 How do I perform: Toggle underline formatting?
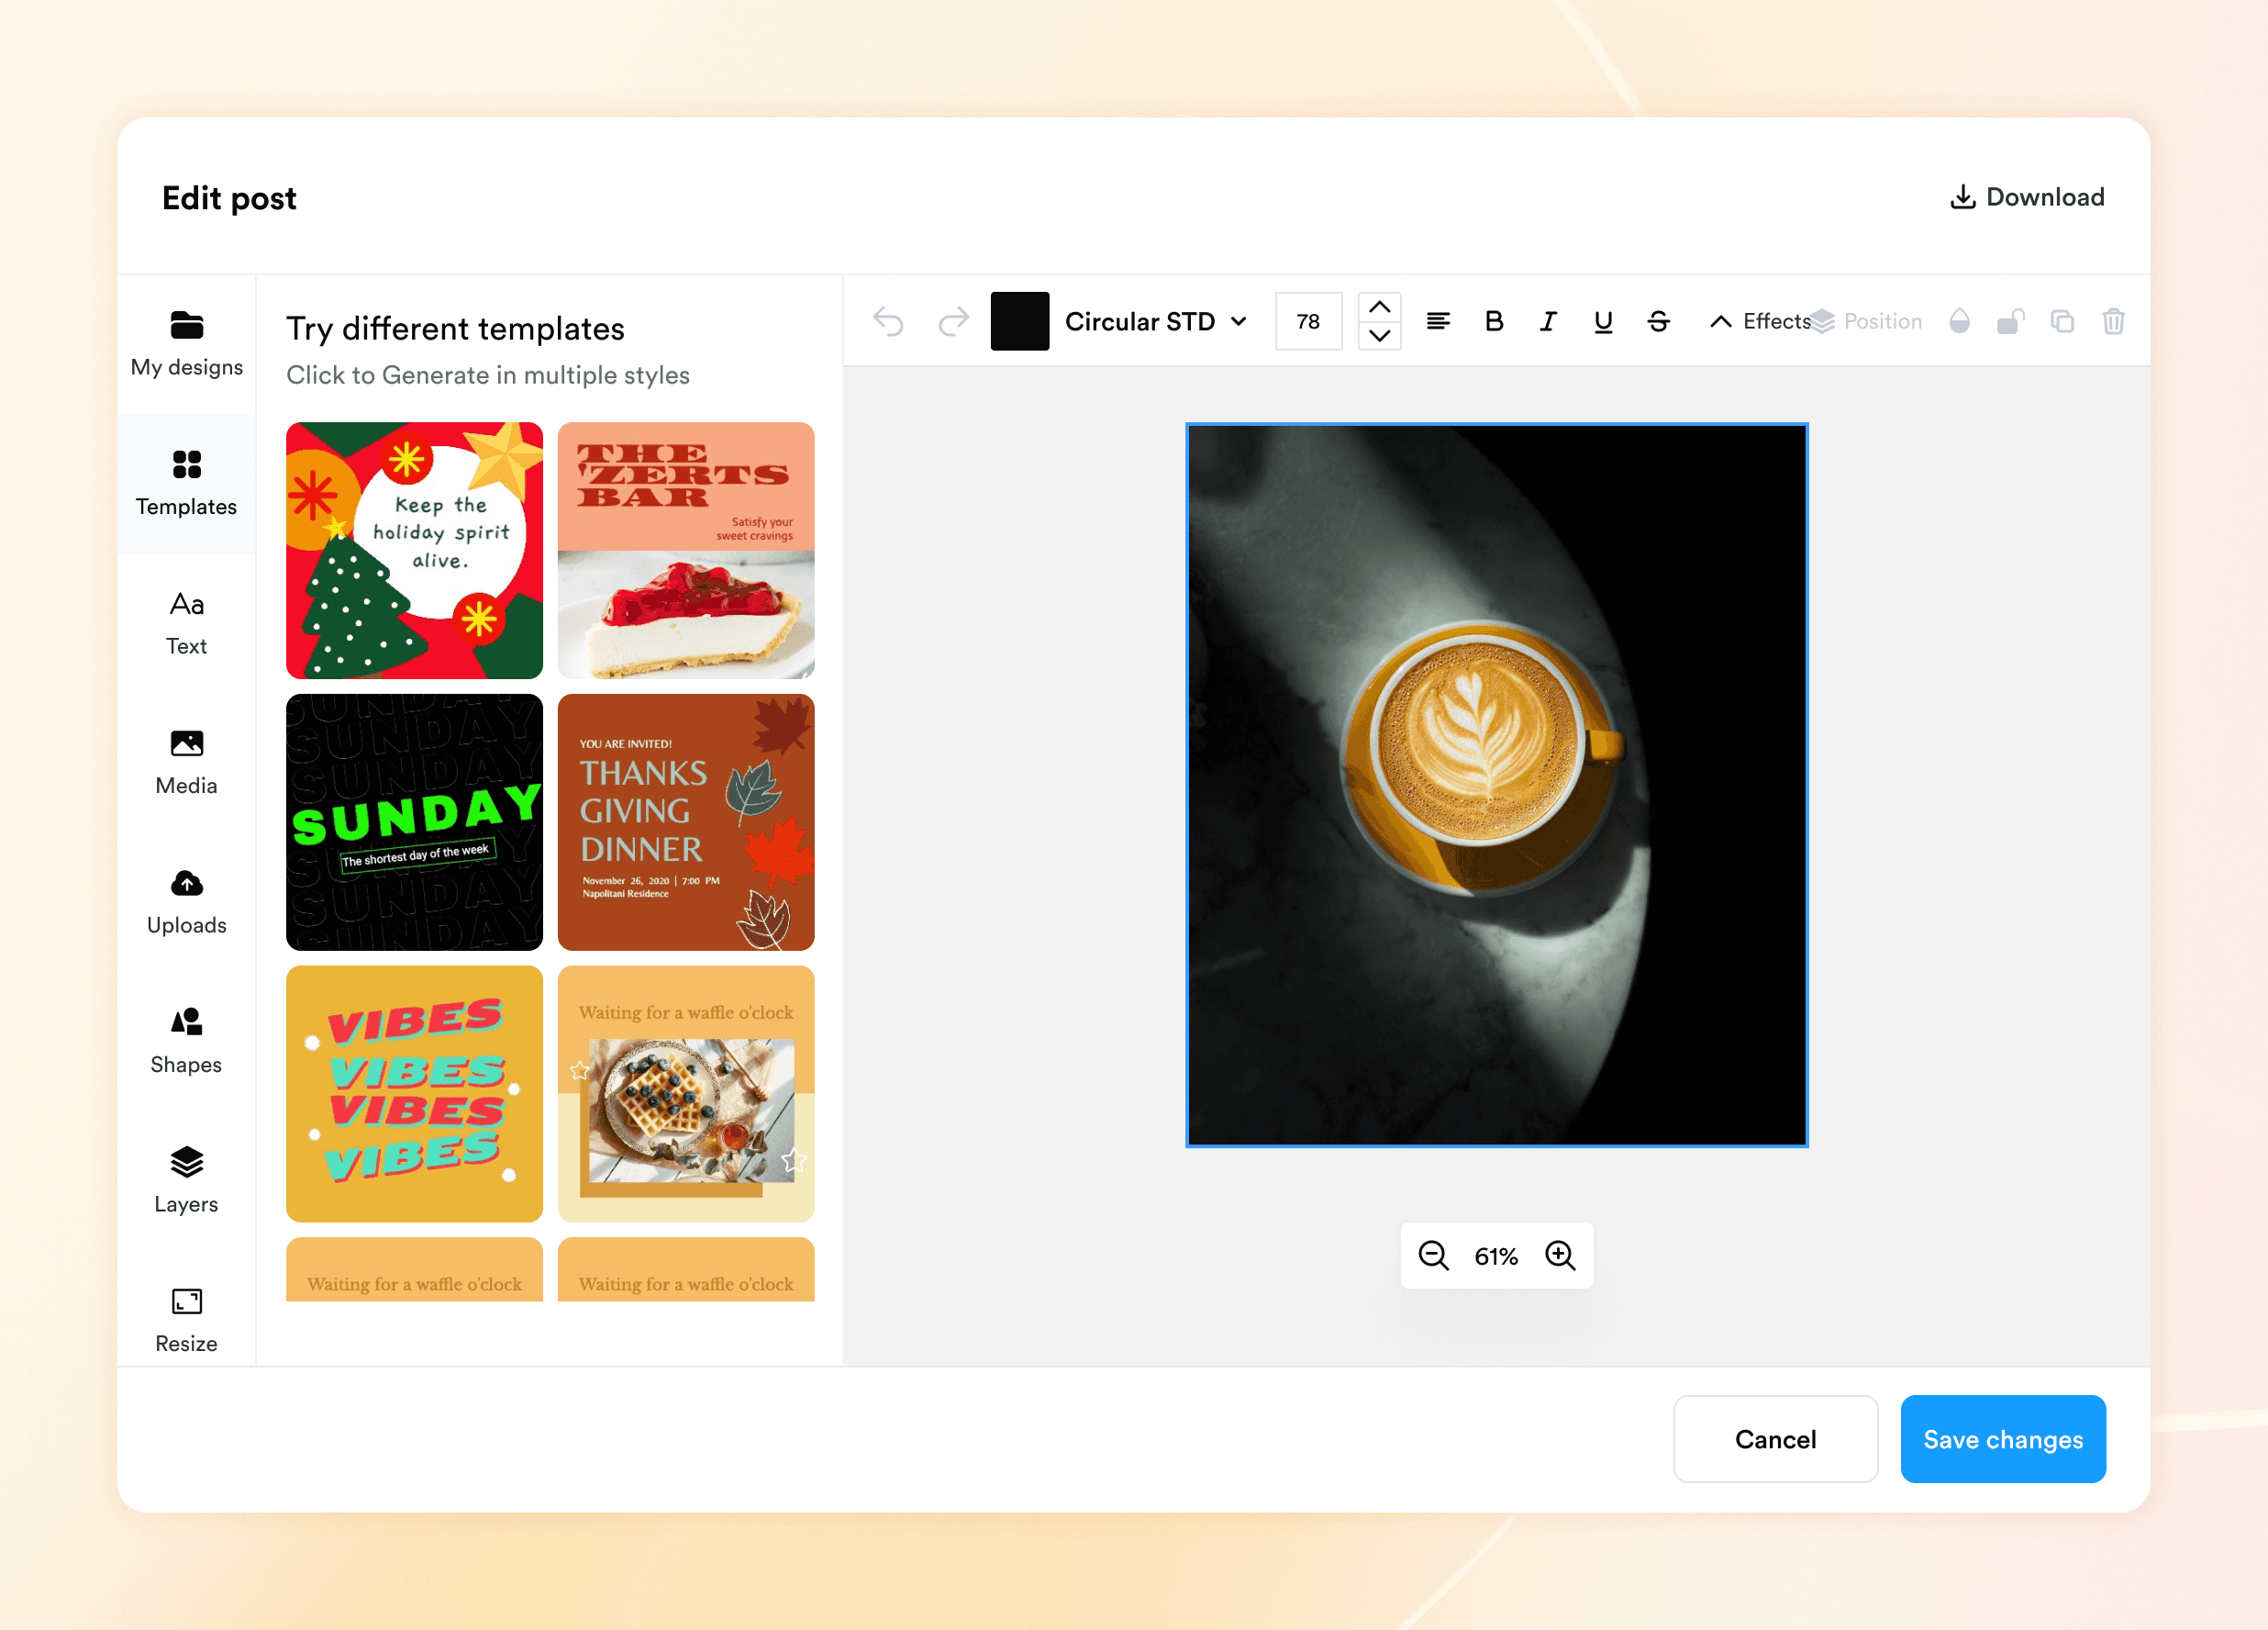[x=1603, y=321]
